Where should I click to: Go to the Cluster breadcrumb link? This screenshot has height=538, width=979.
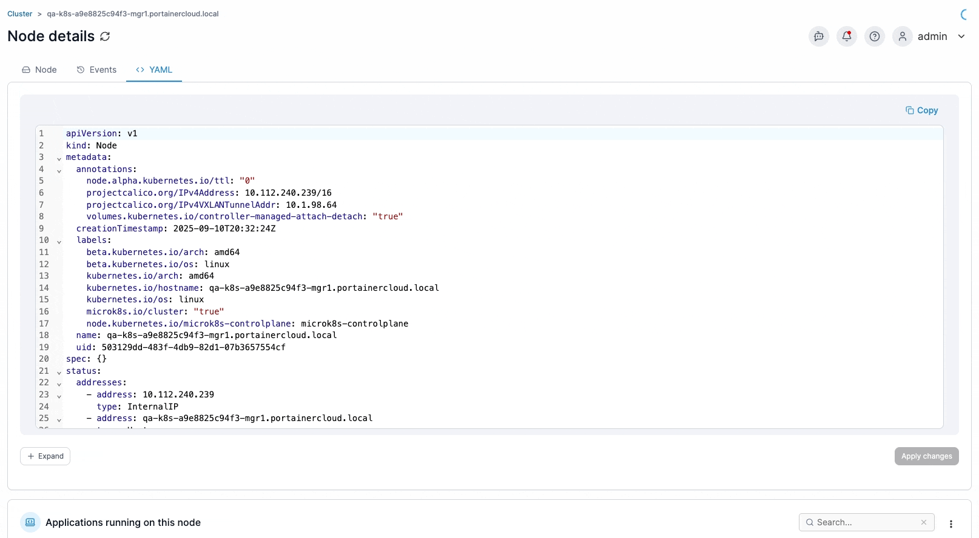pyautogui.click(x=20, y=14)
